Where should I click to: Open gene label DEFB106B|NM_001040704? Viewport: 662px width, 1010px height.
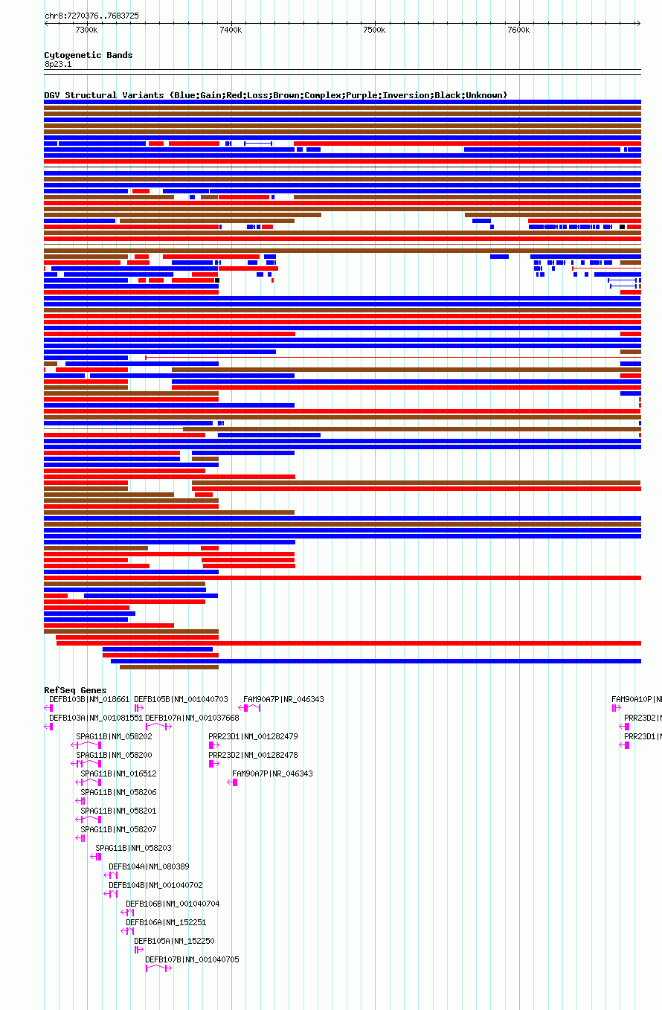173,904
